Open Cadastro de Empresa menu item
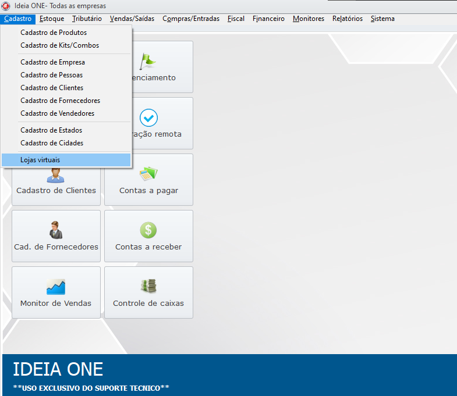The width and height of the screenshot is (457, 396). [52, 62]
